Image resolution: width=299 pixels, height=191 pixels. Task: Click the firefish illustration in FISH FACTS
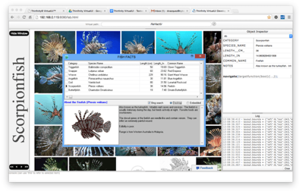click(x=91, y=125)
